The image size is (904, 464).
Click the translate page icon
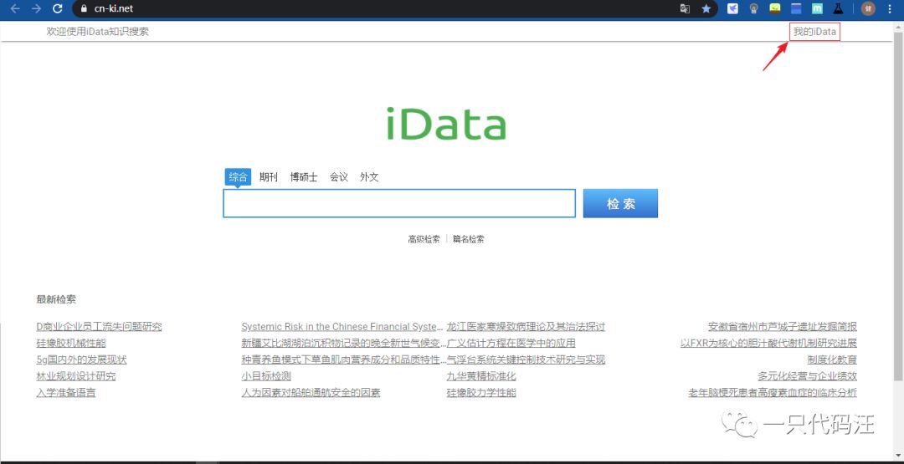[x=685, y=8]
